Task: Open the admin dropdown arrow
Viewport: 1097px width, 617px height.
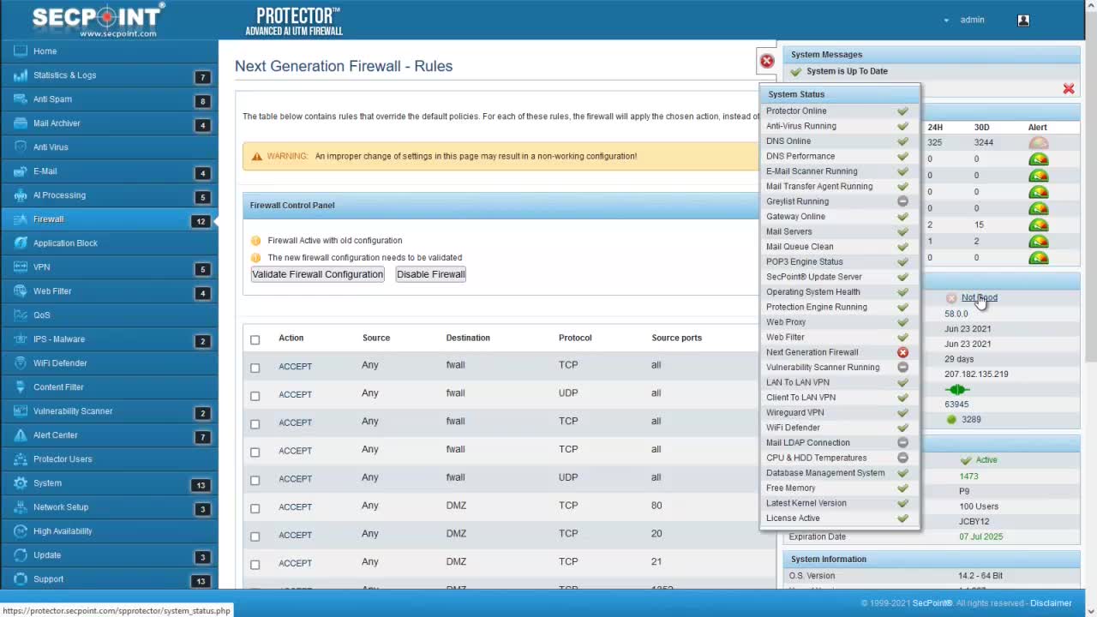Action: click(x=946, y=21)
